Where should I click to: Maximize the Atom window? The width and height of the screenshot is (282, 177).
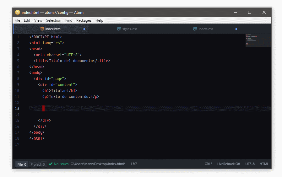click(250, 13)
